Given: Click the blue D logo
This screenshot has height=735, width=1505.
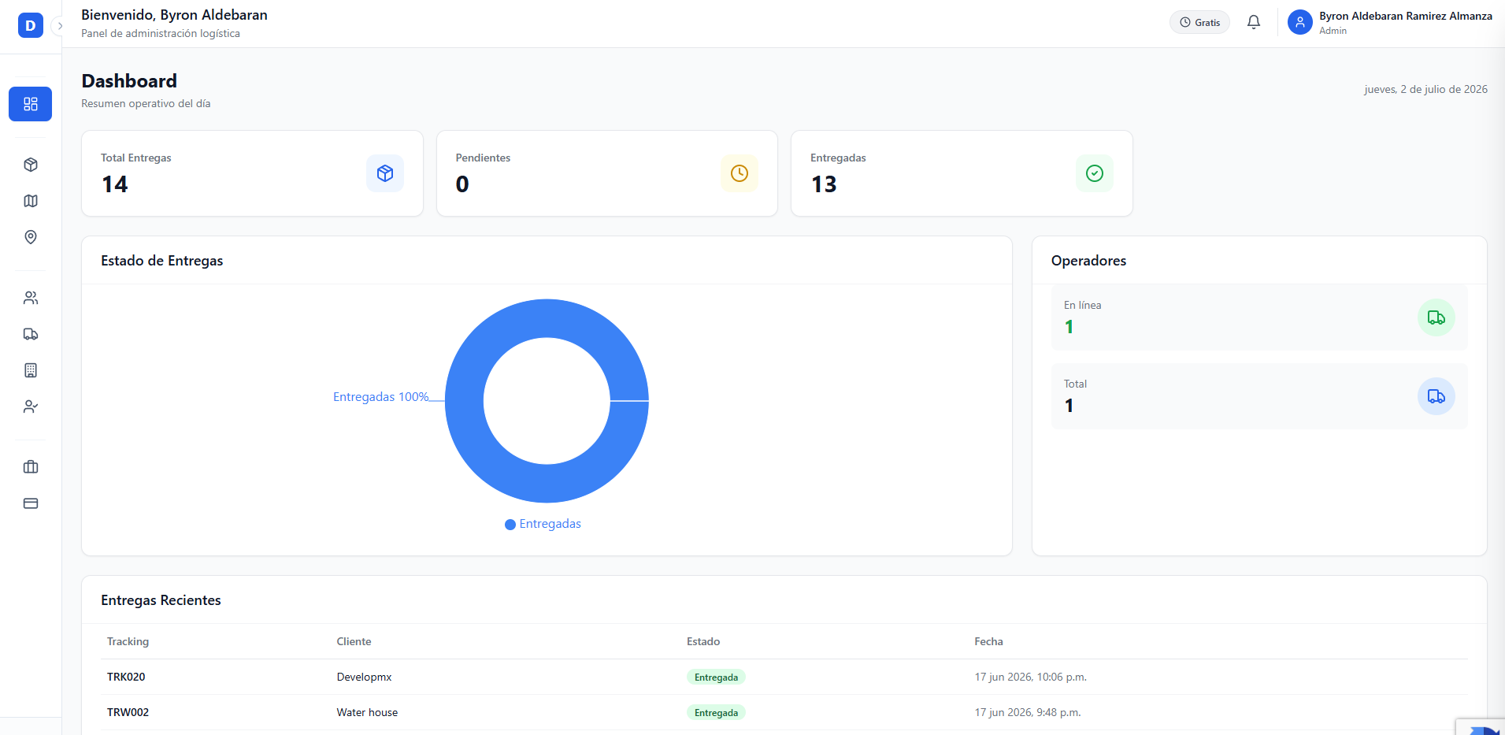Looking at the screenshot, I should point(30,25).
